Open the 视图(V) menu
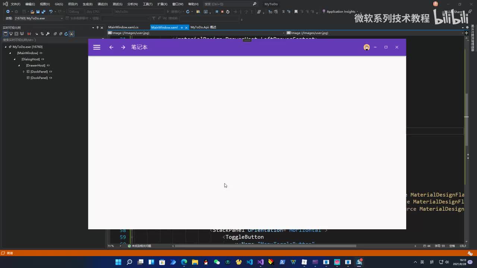This screenshot has height=268, width=477. [45, 4]
